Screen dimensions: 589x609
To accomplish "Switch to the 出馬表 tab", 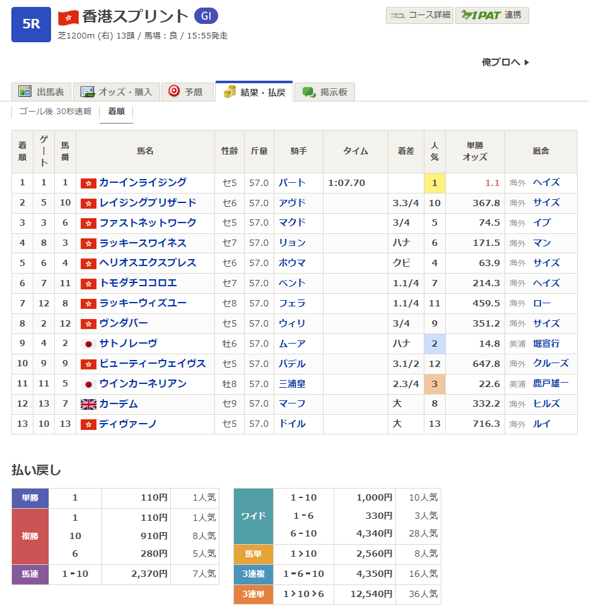I will [42, 92].
